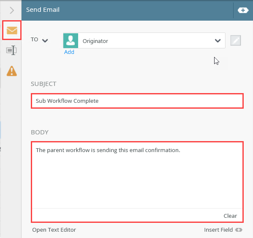Click the Send Email panel title
Screen dimensions: 253x238
click(x=43, y=10)
